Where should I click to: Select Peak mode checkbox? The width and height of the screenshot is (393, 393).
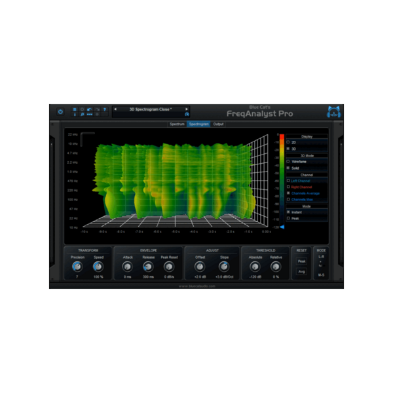[288, 218]
